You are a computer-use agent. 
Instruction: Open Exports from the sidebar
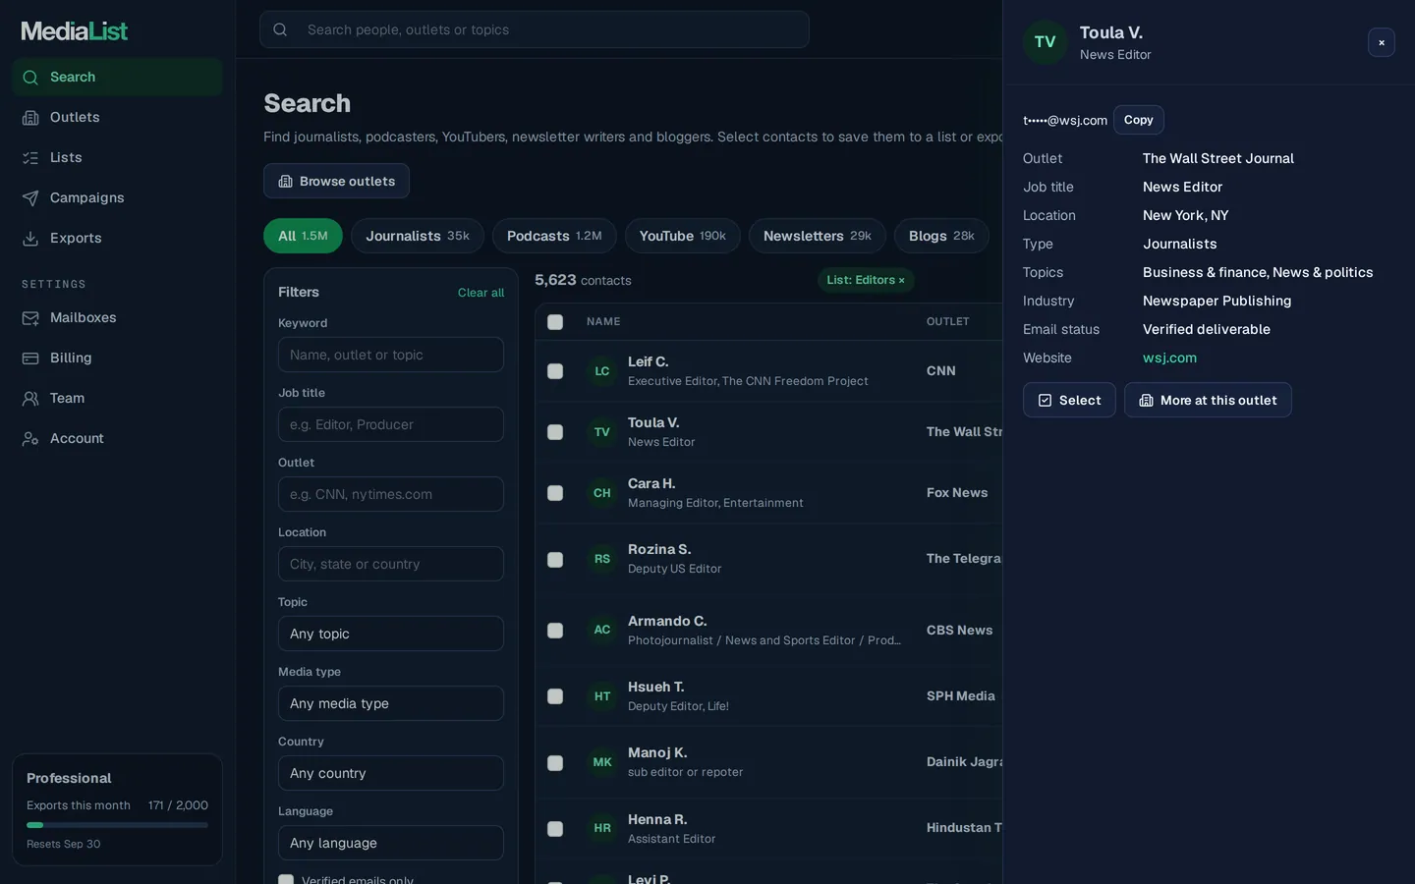point(117,238)
